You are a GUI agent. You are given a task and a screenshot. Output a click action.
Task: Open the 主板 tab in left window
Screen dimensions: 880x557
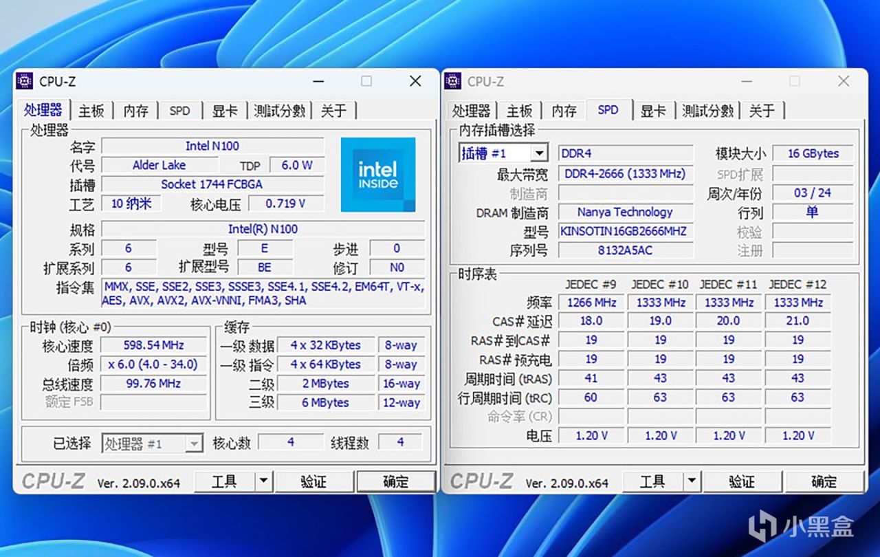[x=91, y=111]
